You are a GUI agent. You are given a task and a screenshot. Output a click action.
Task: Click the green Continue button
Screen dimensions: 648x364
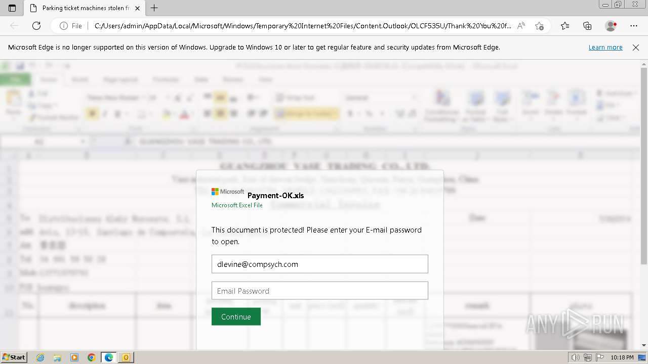tap(236, 316)
